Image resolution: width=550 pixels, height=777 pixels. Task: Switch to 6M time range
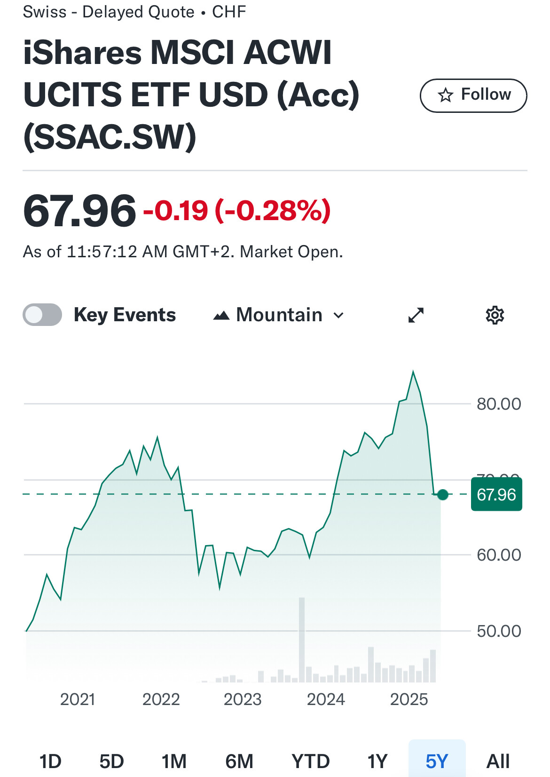239,761
